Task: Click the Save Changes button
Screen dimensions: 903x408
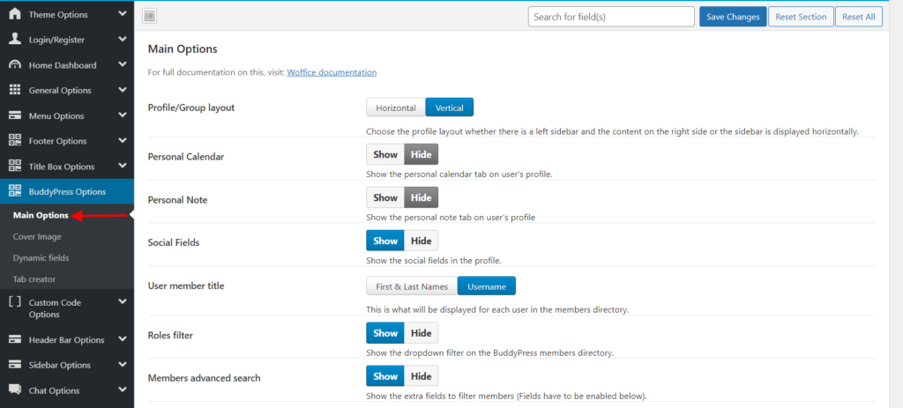Action: (x=732, y=17)
